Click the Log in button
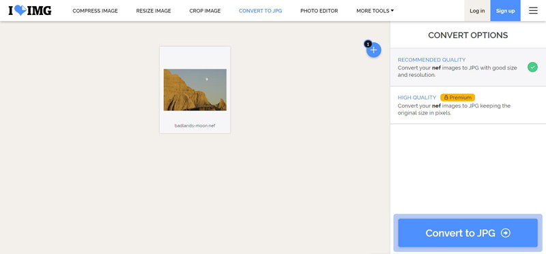This screenshot has width=546, height=254. [x=477, y=11]
